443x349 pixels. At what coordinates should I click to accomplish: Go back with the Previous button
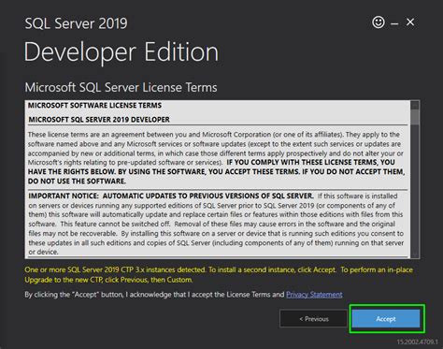(313, 319)
